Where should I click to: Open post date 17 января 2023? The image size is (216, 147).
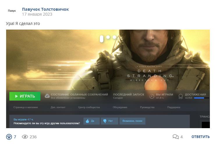coord(37,14)
